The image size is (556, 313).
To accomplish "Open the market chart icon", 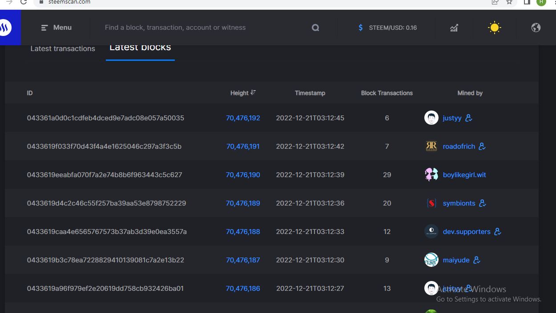I will [454, 28].
